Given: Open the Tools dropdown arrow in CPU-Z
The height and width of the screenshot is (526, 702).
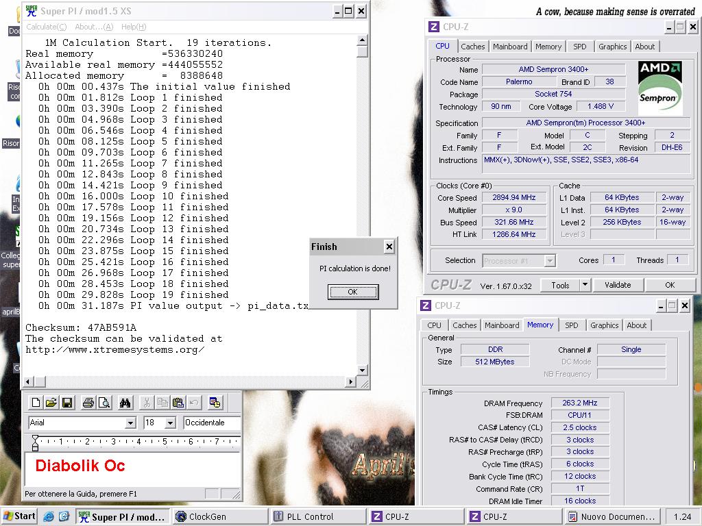Looking at the screenshot, I should tap(585, 285).
